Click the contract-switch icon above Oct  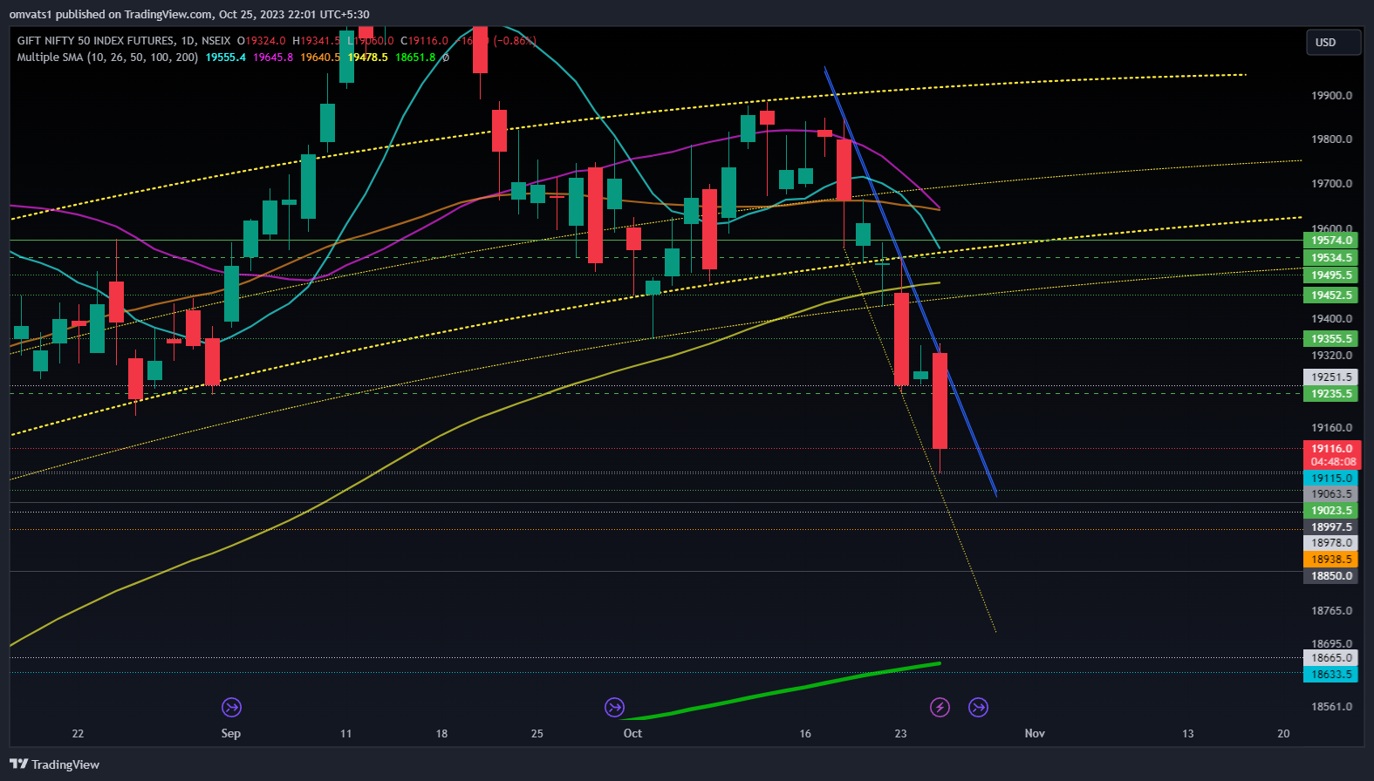tap(614, 707)
